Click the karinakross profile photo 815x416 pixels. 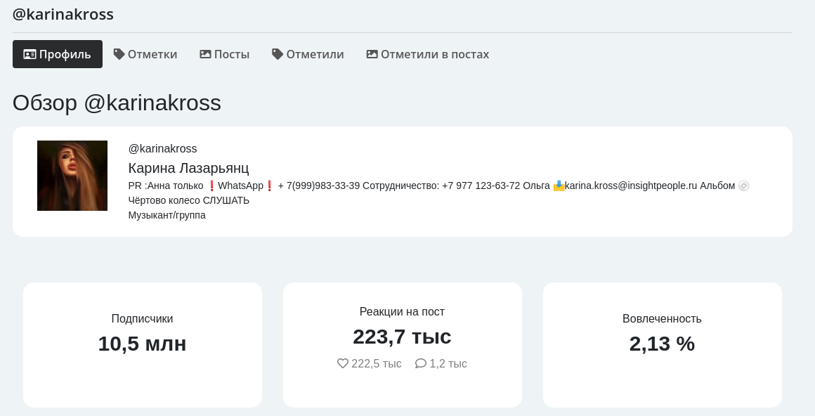click(72, 175)
